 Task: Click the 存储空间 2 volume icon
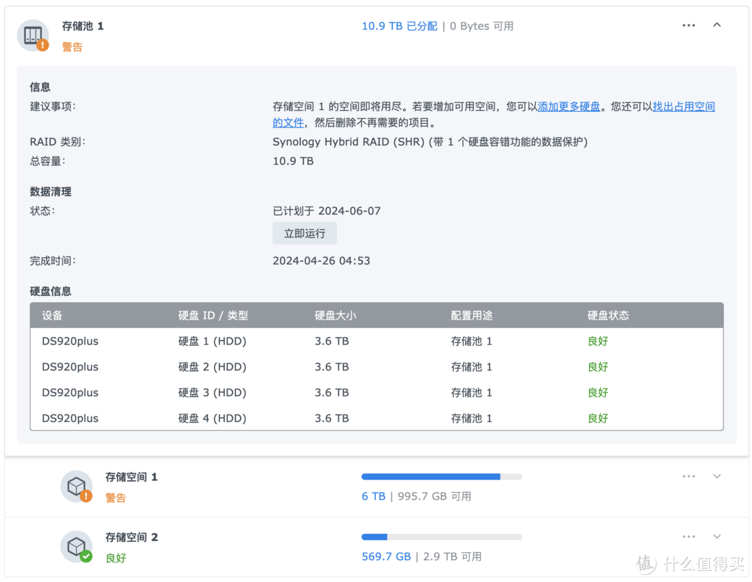tap(77, 546)
